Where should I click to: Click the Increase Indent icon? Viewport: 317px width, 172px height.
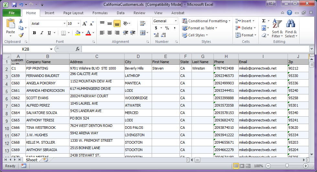click(x=133, y=33)
